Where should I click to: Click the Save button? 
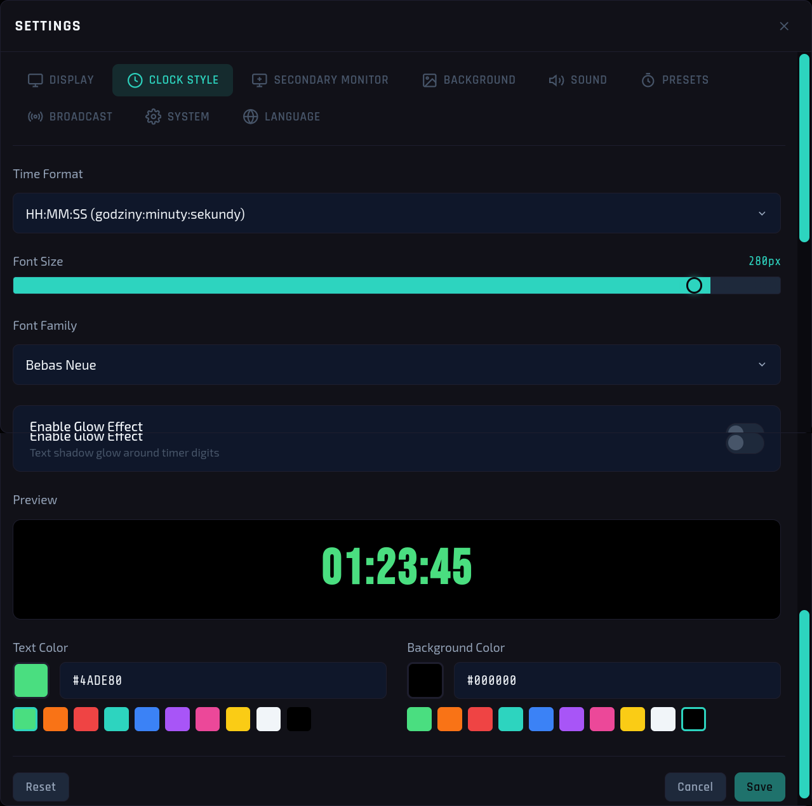coord(760,787)
